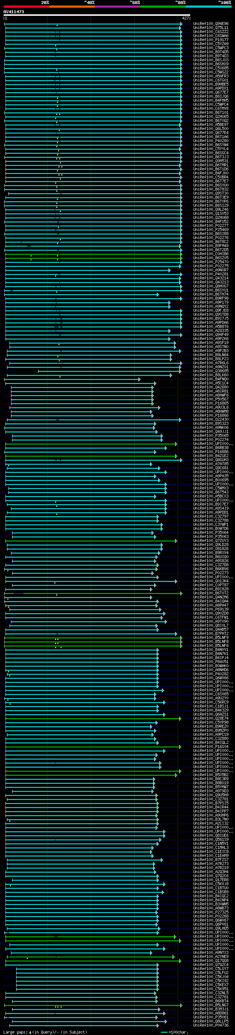Select the UniRef100_Q2HU65 label
The height and width of the screenshot is (1035, 235).
click(211, 116)
